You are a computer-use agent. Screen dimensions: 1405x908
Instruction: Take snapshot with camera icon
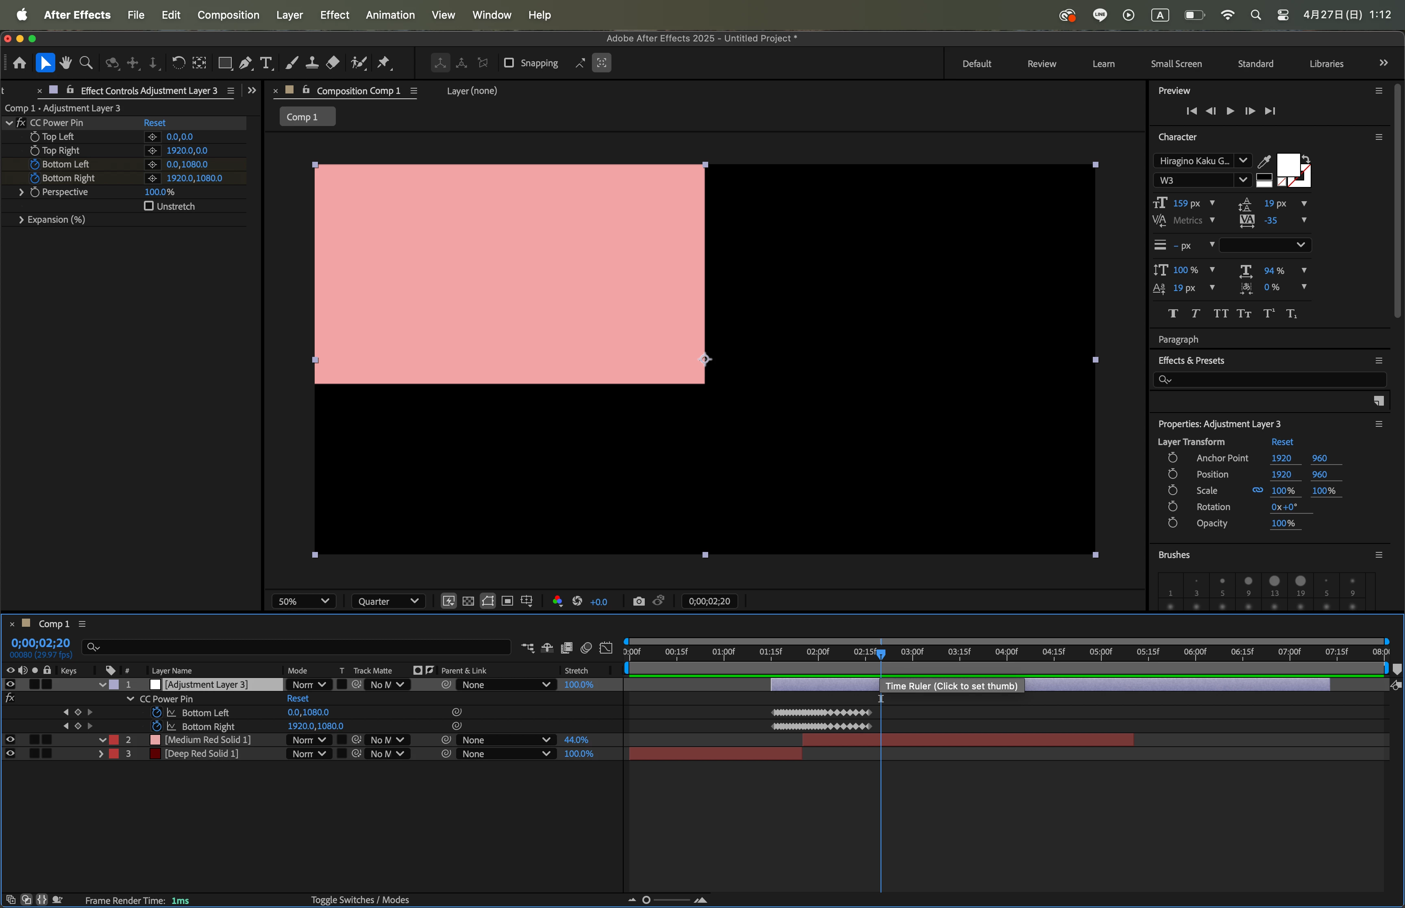pos(639,601)
